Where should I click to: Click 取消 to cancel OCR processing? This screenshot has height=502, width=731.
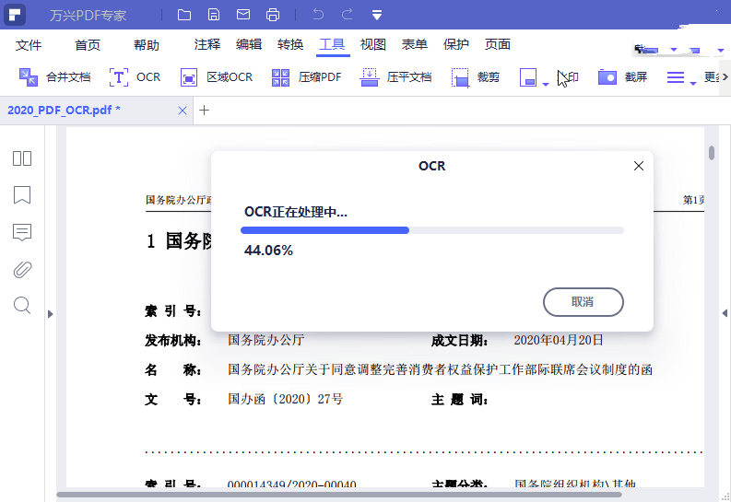pos(583,301)
